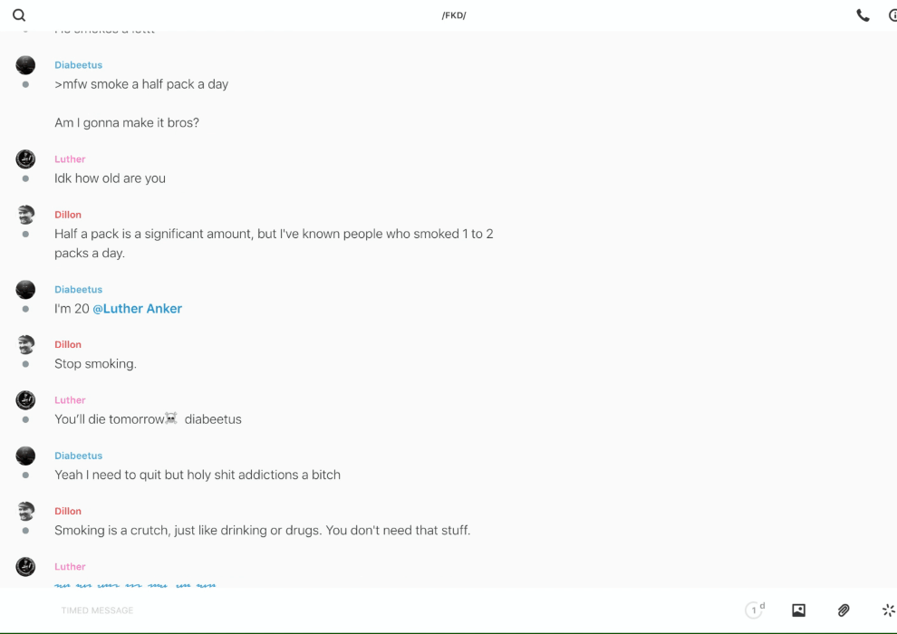This screenshot has height=634, width=897.
Task: Click the Dillon name above 'Half a pack'
Action: pos(68,215)
